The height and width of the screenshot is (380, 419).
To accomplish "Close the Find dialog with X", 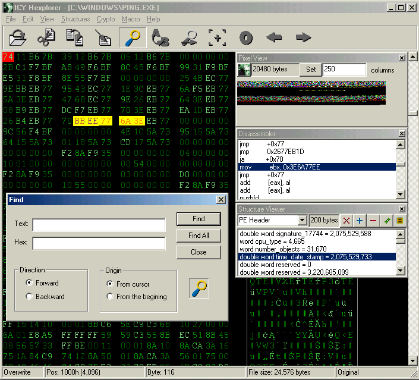I will (x=221, y=199).
